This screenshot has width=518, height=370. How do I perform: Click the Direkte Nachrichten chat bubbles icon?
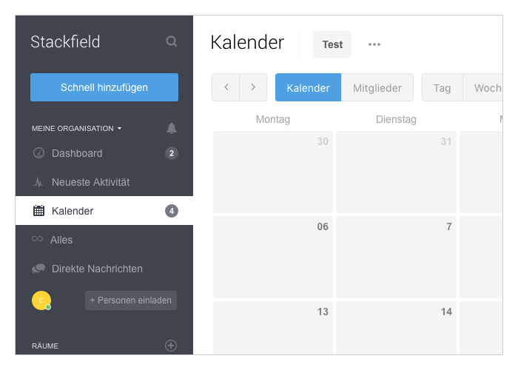[38, 268]
